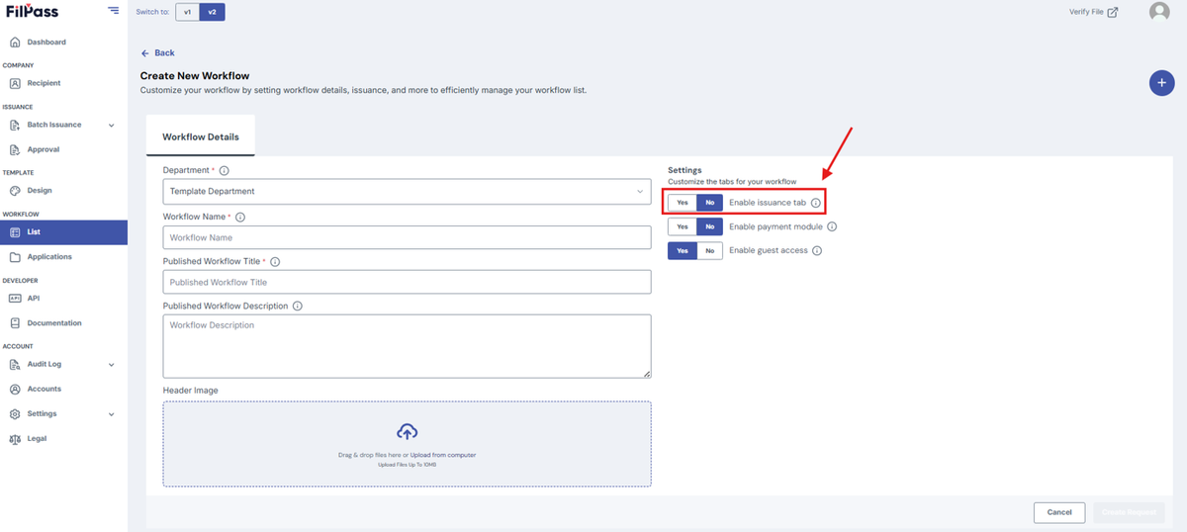Viewport: 1187px width, 532px height.
Task: Open the Template Department dropdown
Action: [407, 191]
